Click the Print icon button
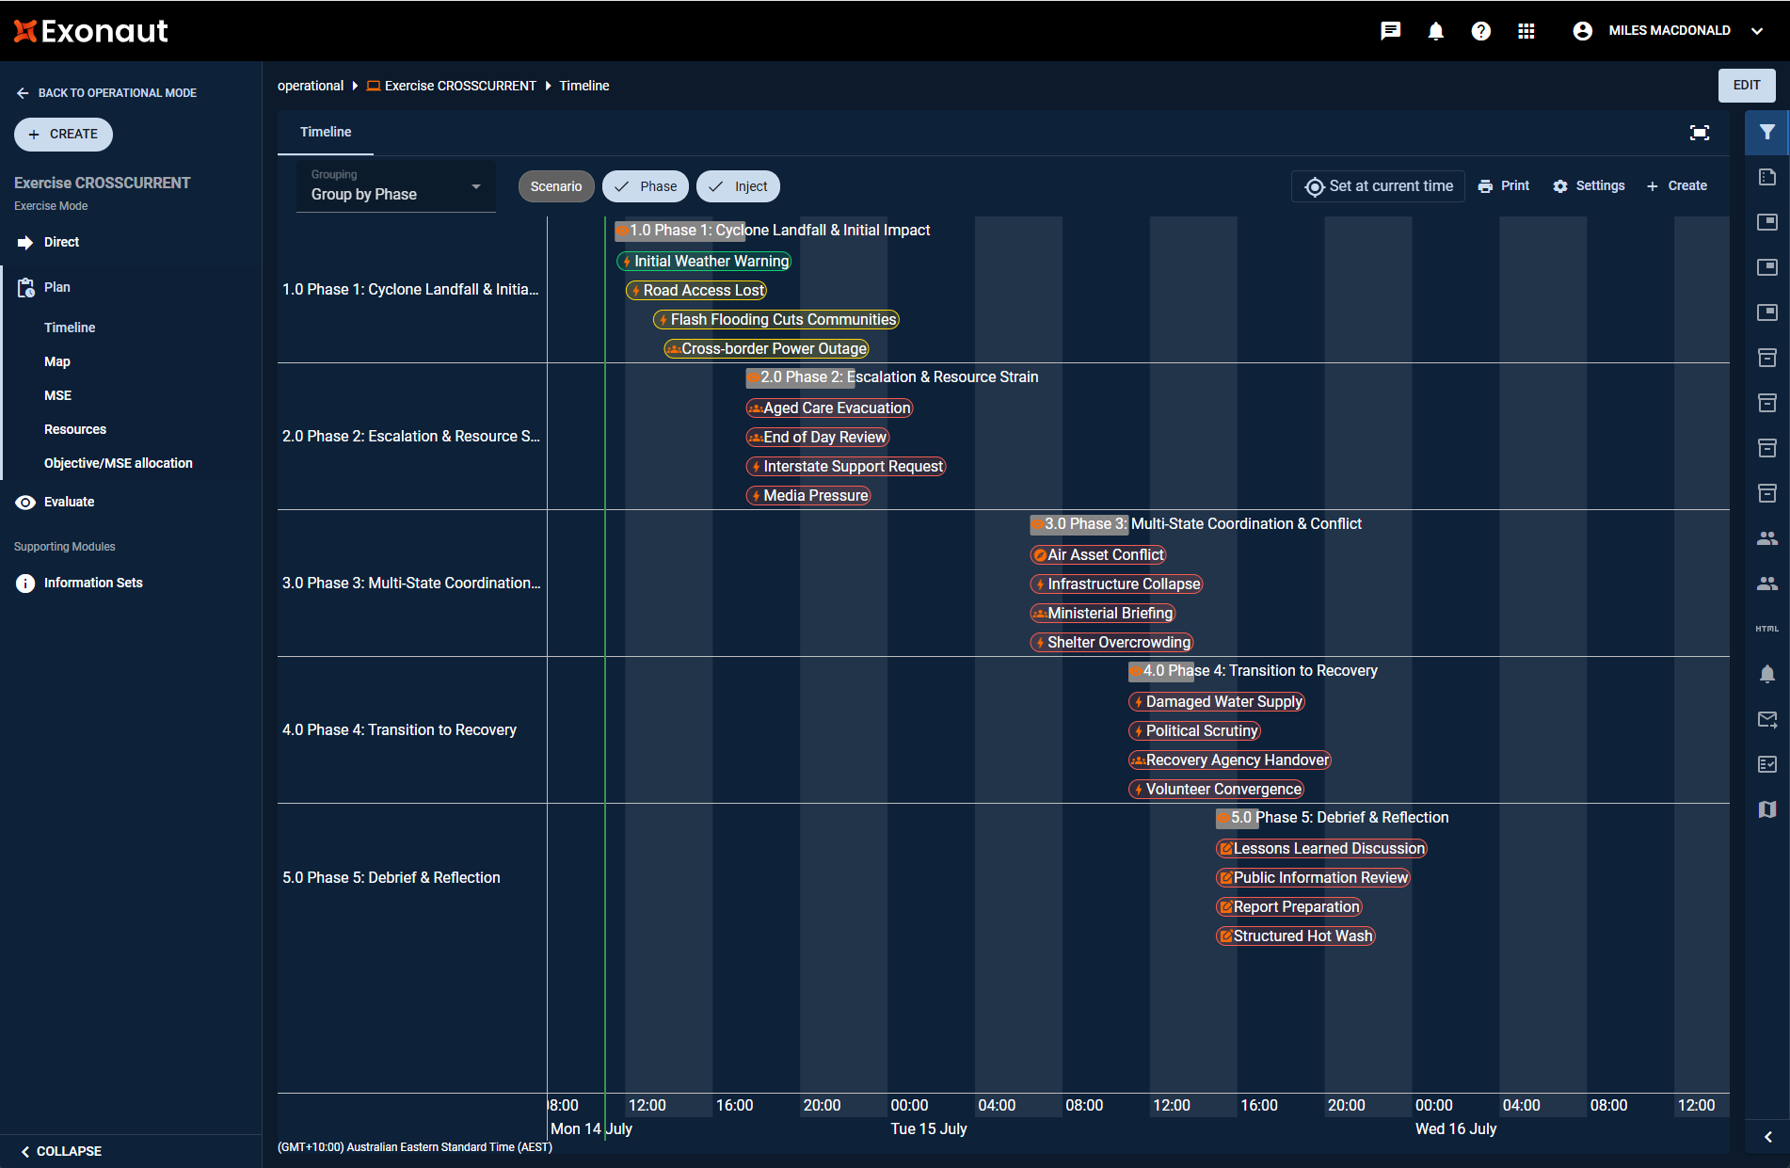1790x1168 pixels. pyautogui.click(x=1503, y=186)
